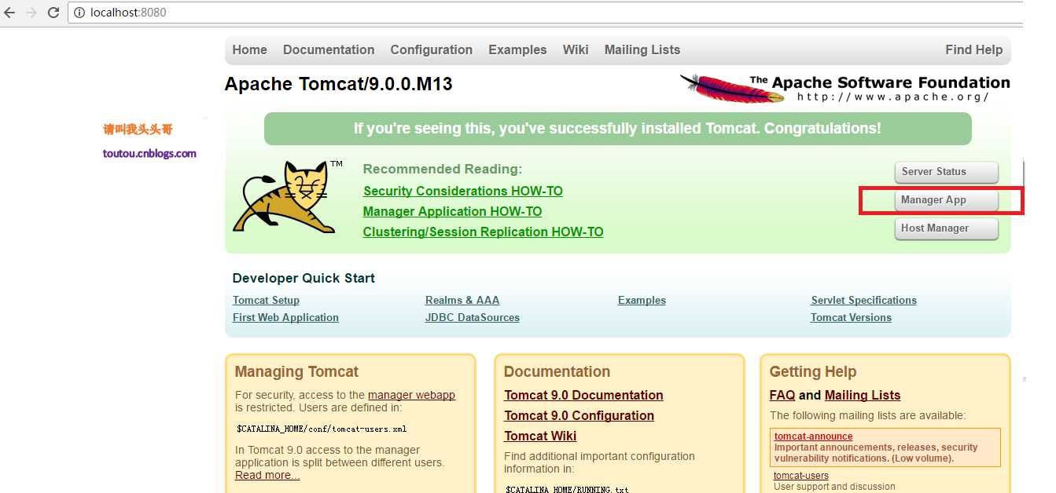Open the Security Considerations HOW-TO link

(x=463, y=191)
